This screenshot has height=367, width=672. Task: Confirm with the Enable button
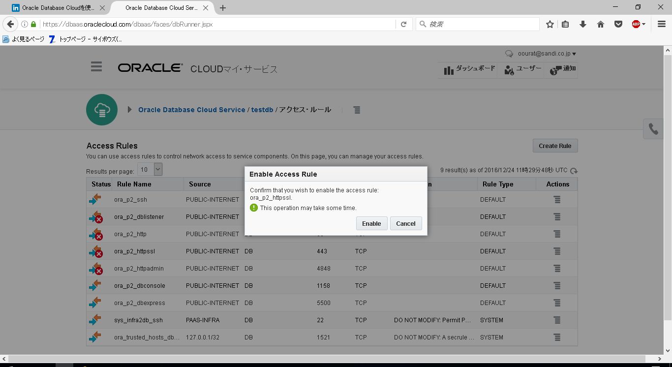click(x=371, y=223)
